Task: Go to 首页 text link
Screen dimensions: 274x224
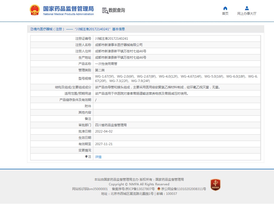Action: click(225, 14)
